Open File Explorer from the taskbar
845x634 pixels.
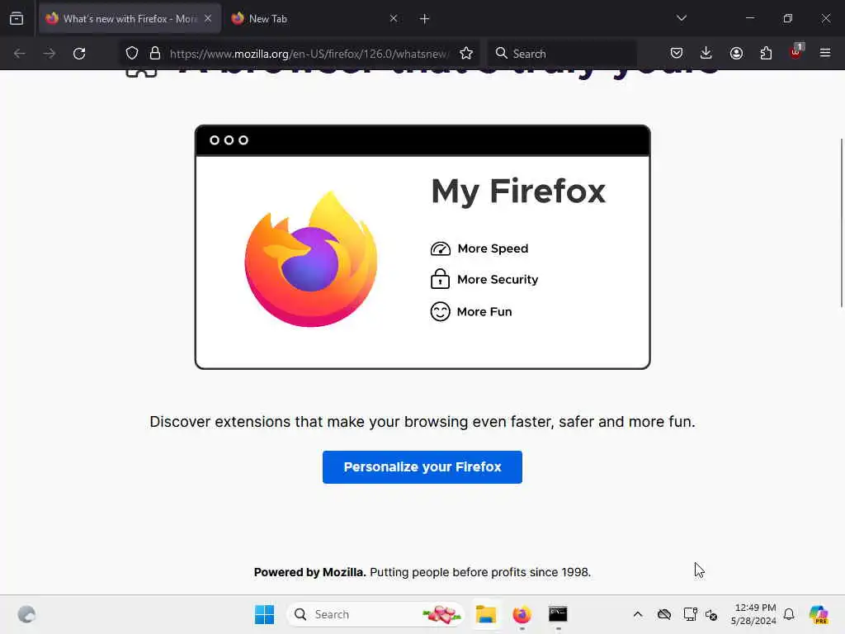point(485,614)
